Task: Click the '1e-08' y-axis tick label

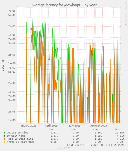Action: (x=12, y=120)
